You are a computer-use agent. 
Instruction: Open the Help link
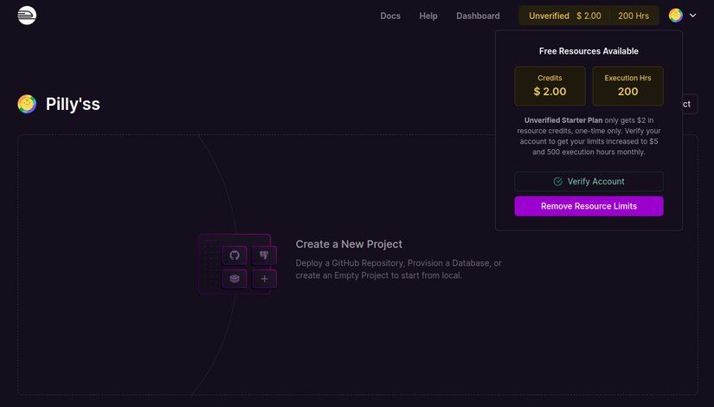(x=428, y=16)
